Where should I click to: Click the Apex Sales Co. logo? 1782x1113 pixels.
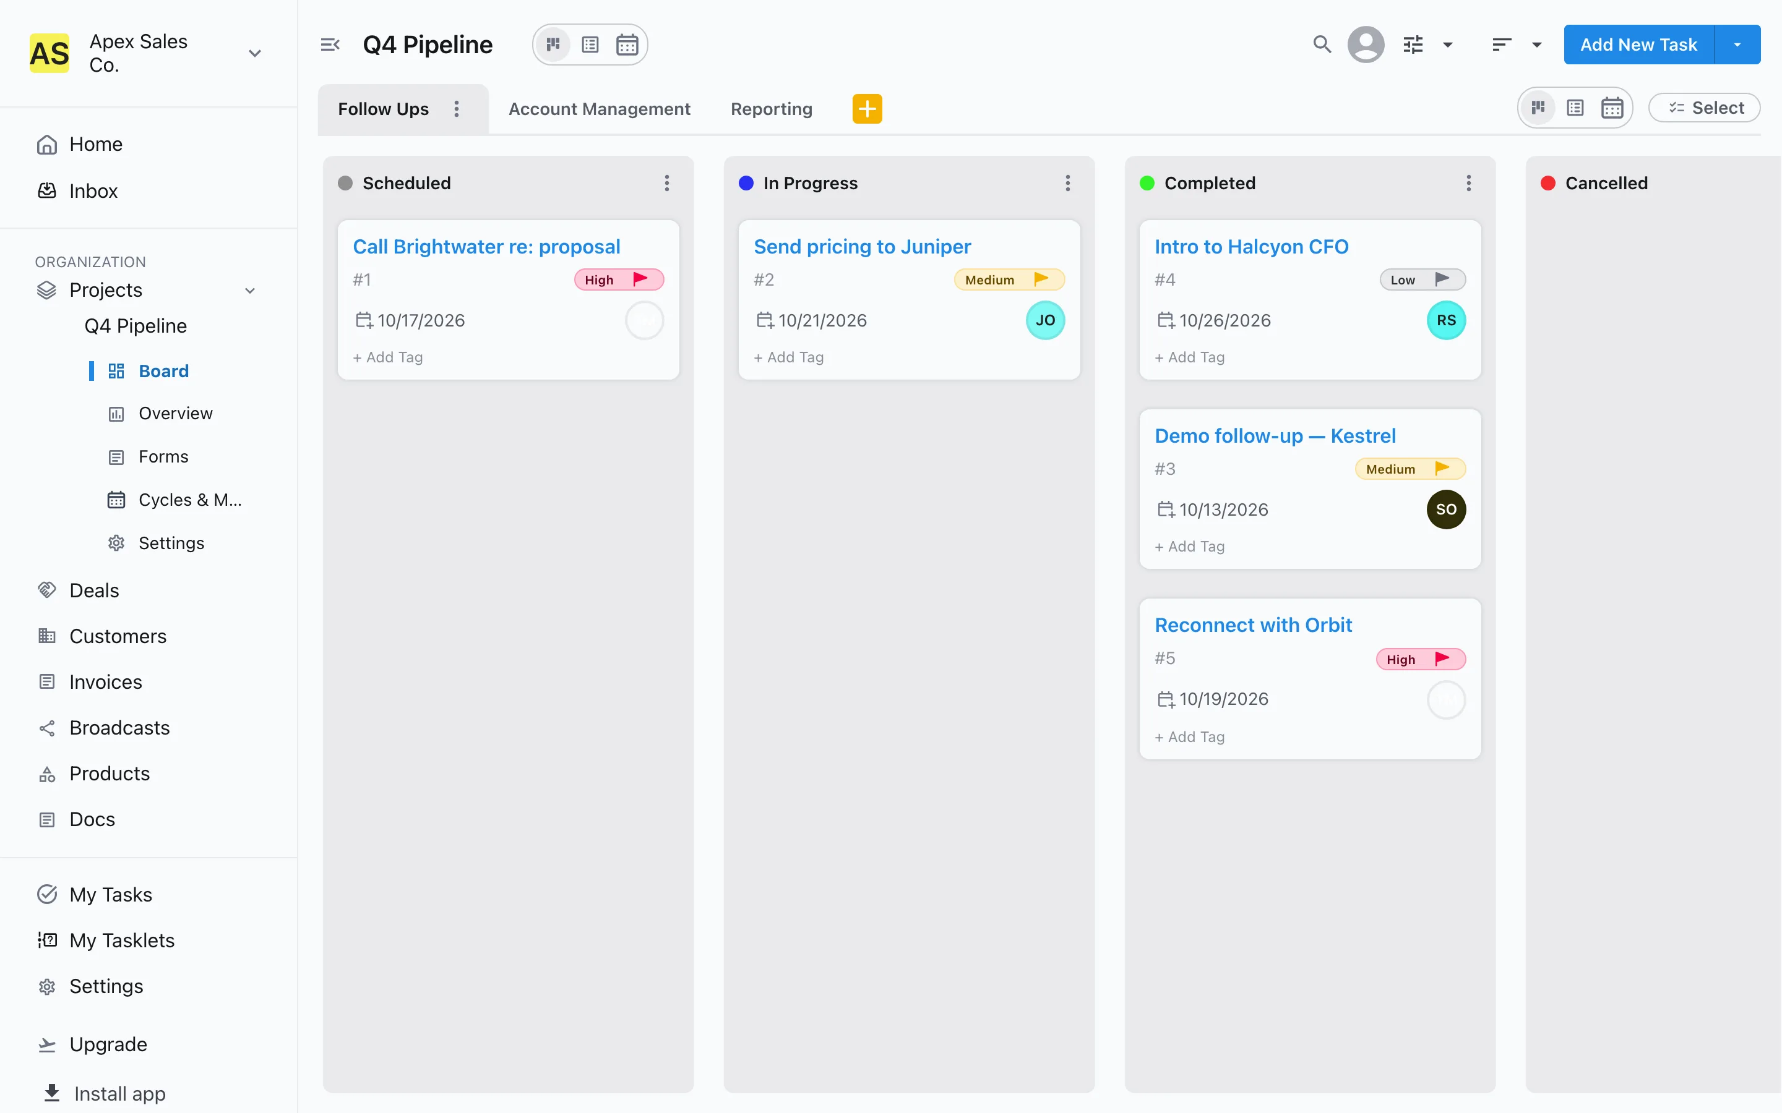[x=49, y=53]
